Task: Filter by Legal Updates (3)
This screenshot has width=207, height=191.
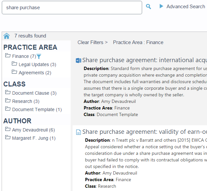Action: (37, 64)
